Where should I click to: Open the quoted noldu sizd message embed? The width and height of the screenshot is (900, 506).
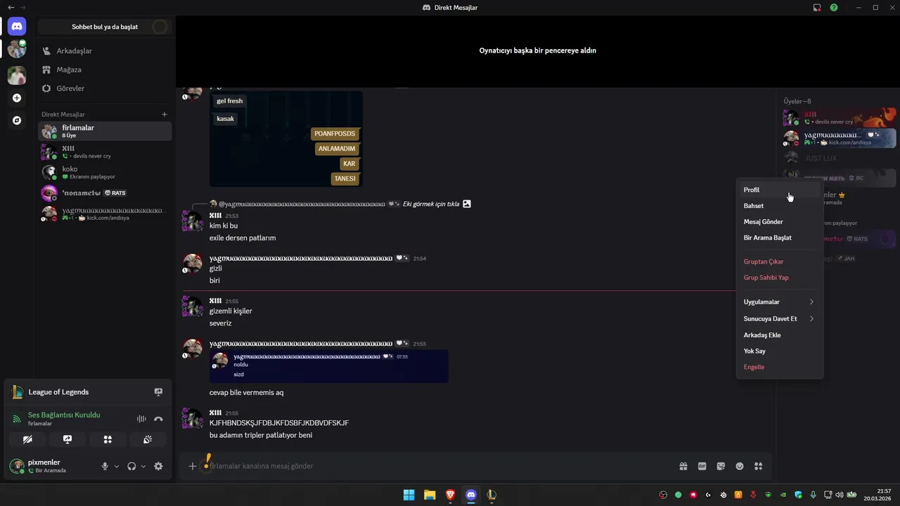[329, 366]
